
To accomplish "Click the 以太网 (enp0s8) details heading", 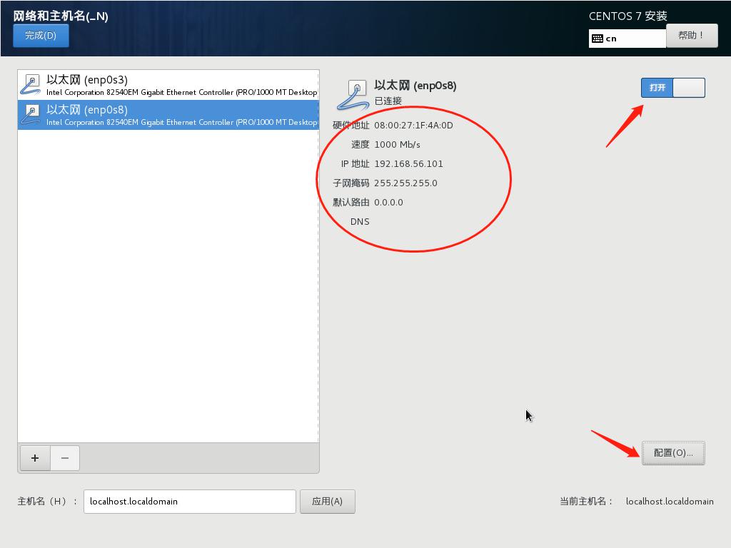I will point(415,86).
